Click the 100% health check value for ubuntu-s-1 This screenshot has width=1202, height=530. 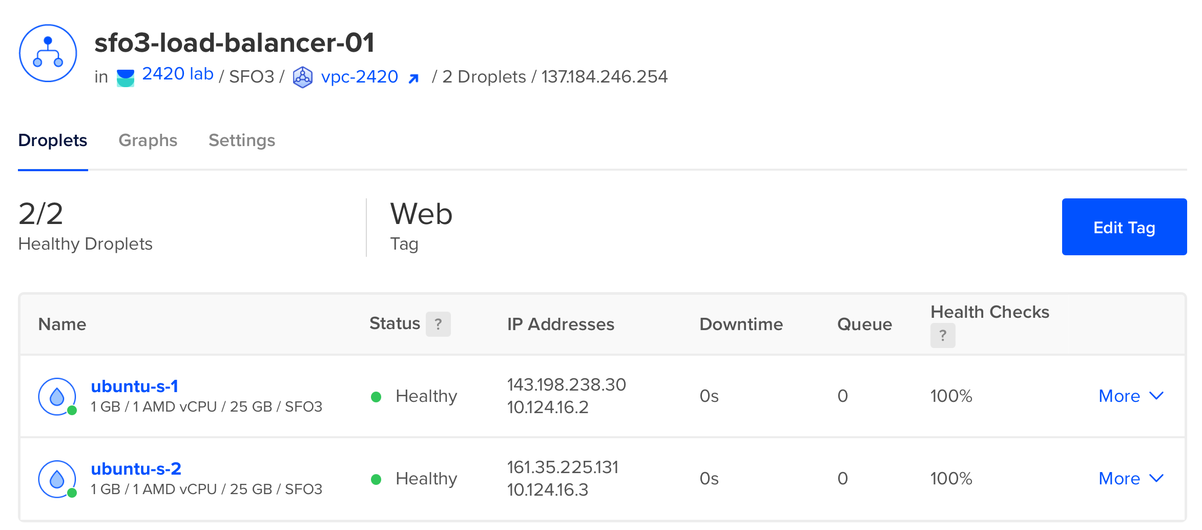coord(950,396)
